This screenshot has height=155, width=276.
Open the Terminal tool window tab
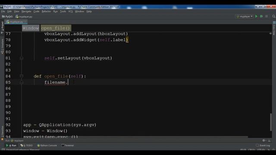pos(68,146)
